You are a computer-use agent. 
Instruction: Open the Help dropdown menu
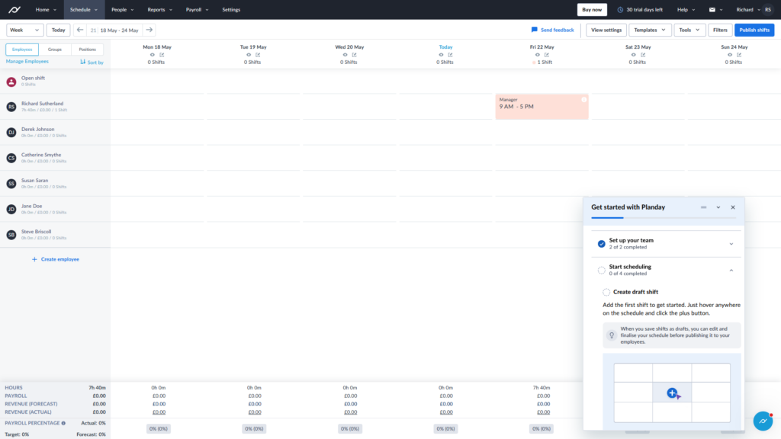pos(686,9)
